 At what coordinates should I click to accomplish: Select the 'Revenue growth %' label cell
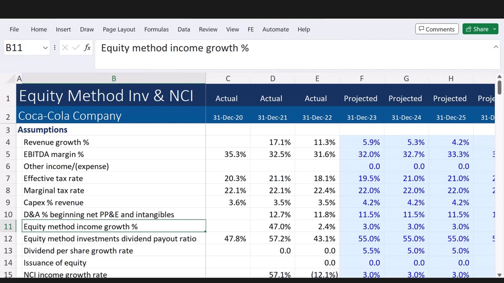point(114,142)
